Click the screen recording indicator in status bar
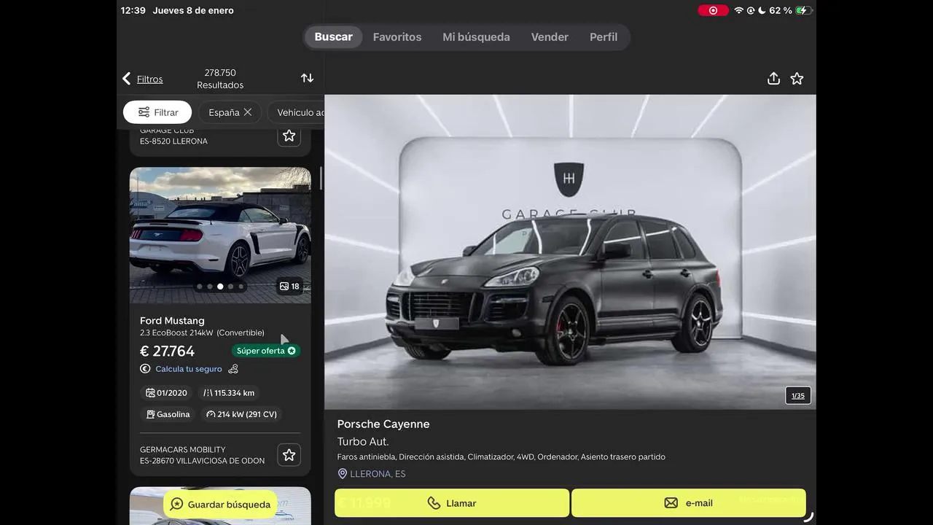 point(713,10)
